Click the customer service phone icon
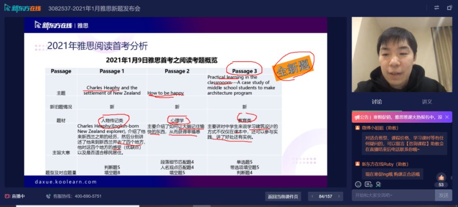The image size is (458, 207). click(48, 196)
